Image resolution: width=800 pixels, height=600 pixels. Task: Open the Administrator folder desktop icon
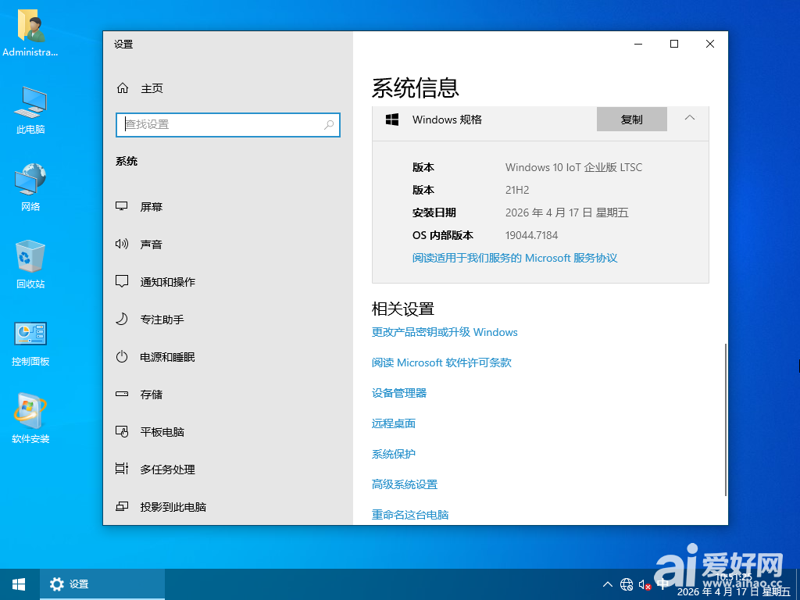[30, 33]
